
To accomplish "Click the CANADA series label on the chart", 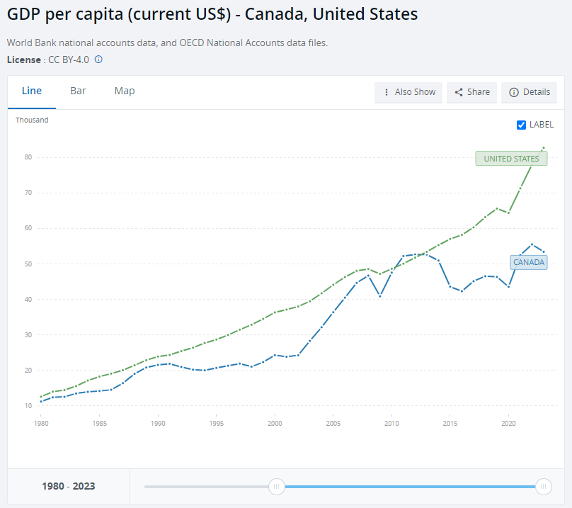I will click(529, 262).
